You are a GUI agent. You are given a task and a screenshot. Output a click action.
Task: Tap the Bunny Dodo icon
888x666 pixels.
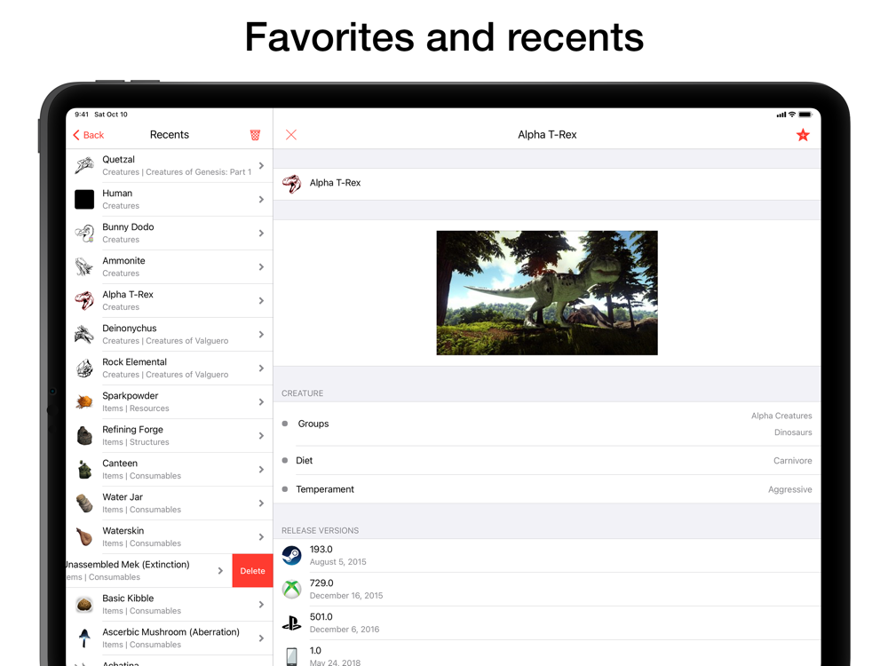[84, 233]
